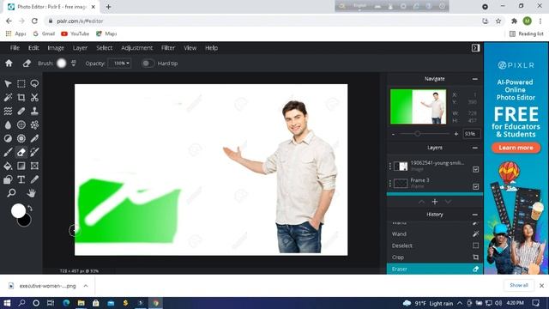
Task: Select the Fill paint bucket tool
Action: [8, 166]
